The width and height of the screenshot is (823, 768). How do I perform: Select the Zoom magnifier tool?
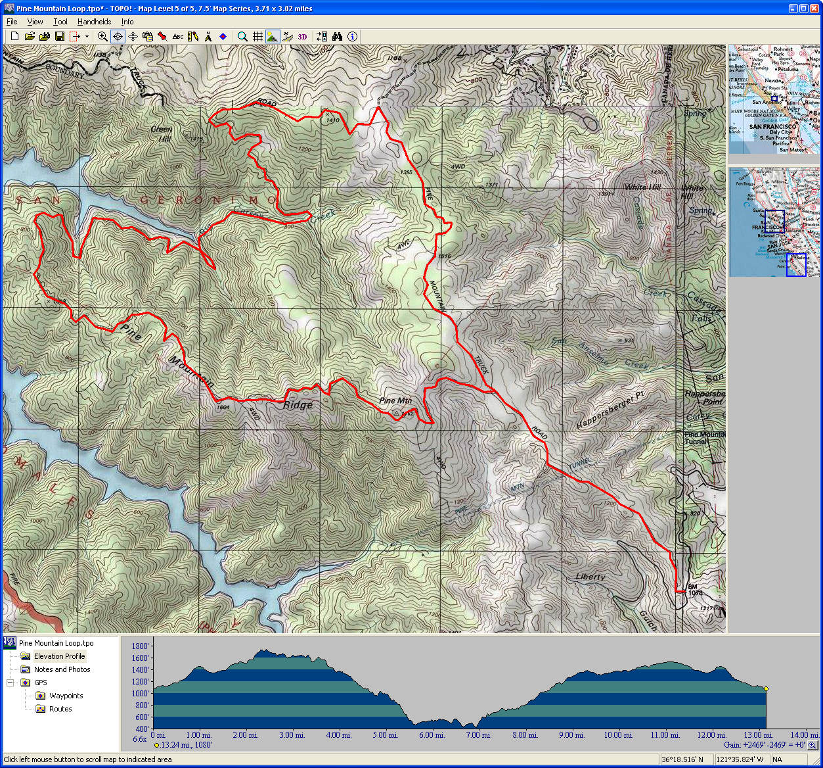102,37
